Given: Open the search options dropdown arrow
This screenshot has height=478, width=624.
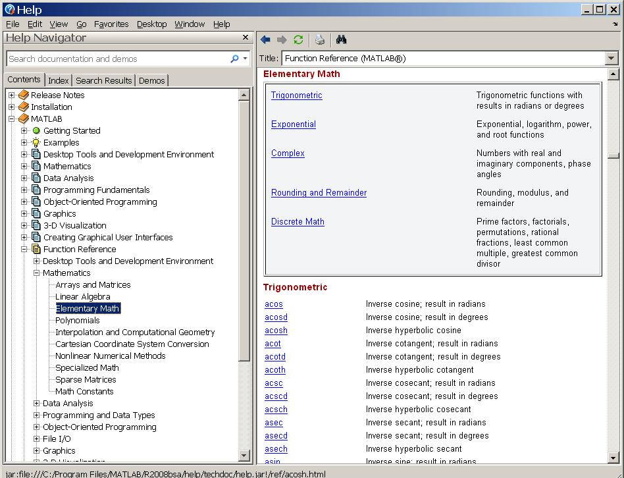Looking at the screenshot, I should pyautogui.click(x=245, y=59).
